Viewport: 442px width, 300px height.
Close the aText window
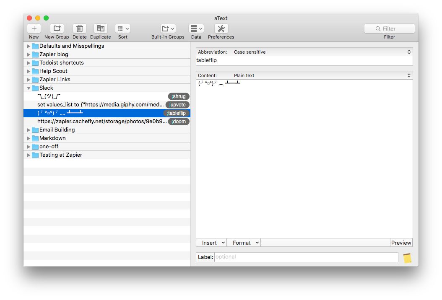tap(29, 18)
